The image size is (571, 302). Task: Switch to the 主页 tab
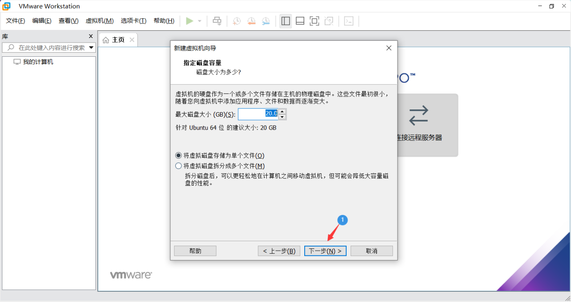coord(118,40)
